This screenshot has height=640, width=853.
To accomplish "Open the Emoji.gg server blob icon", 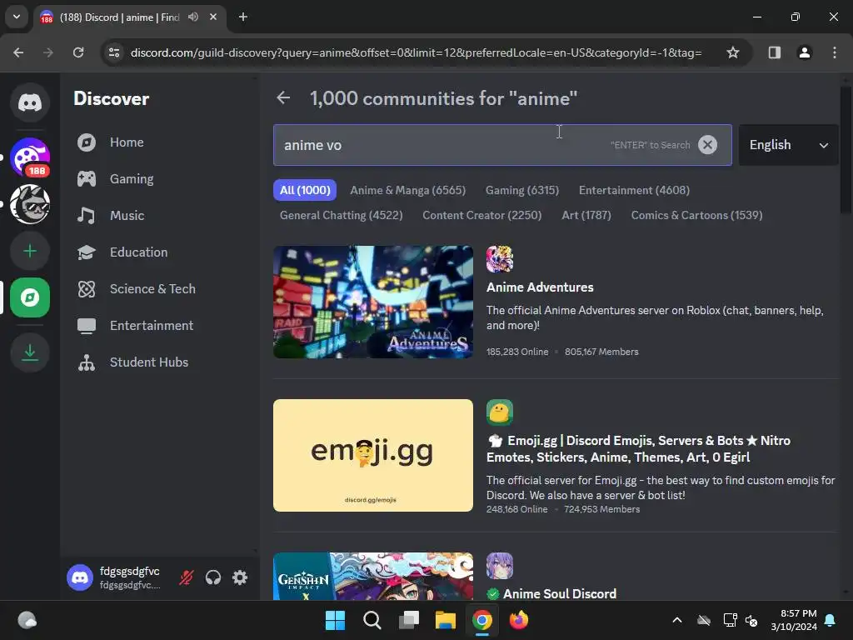I will coord(500,412).
